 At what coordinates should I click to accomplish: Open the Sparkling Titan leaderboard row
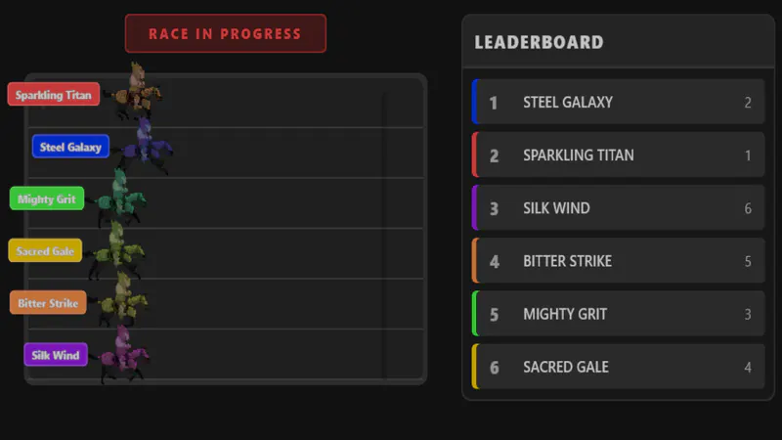click(619, 154)
